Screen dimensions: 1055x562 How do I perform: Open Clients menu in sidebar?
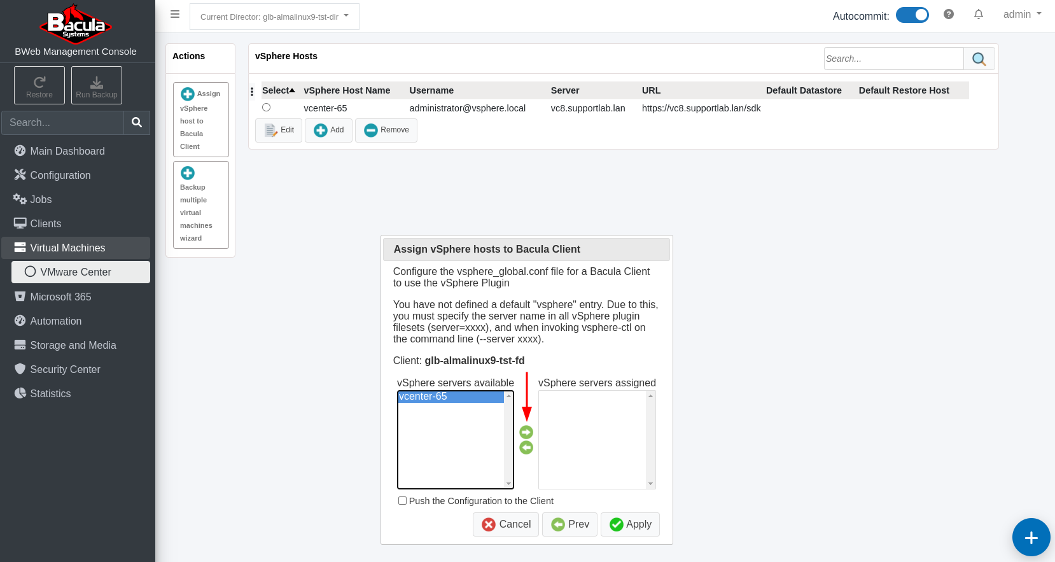tap(76, 223)
